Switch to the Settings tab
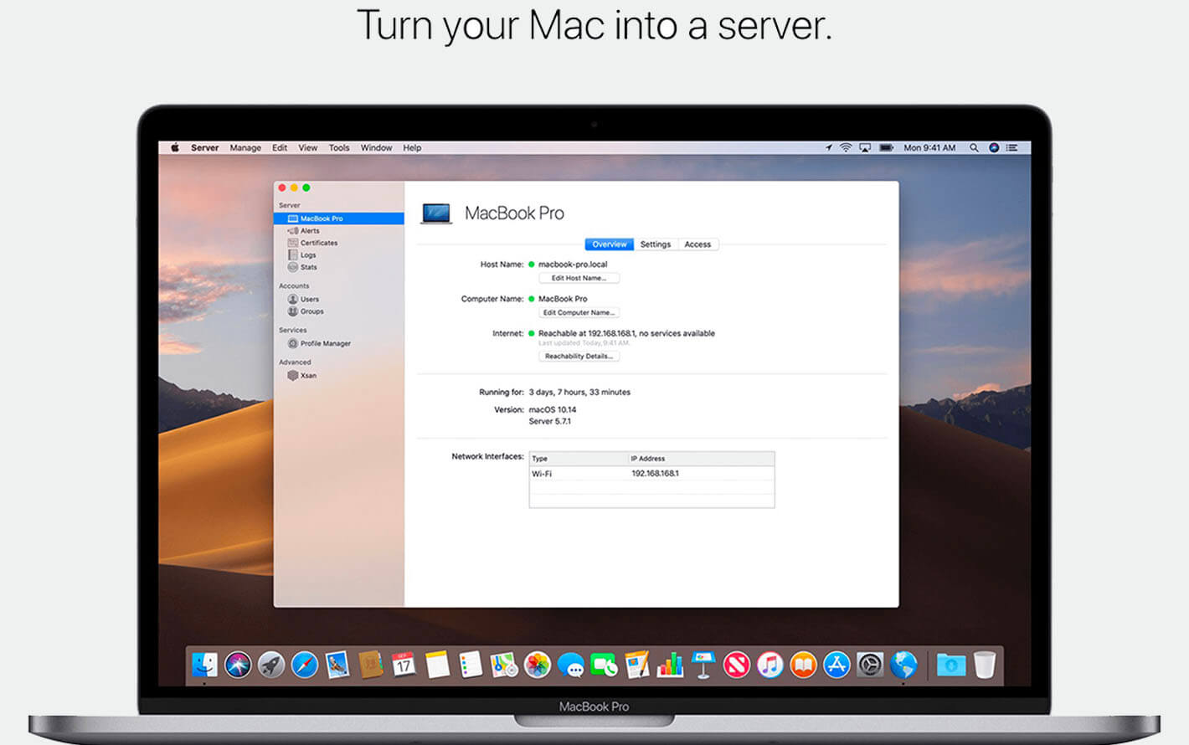 [x=655, y=244]
